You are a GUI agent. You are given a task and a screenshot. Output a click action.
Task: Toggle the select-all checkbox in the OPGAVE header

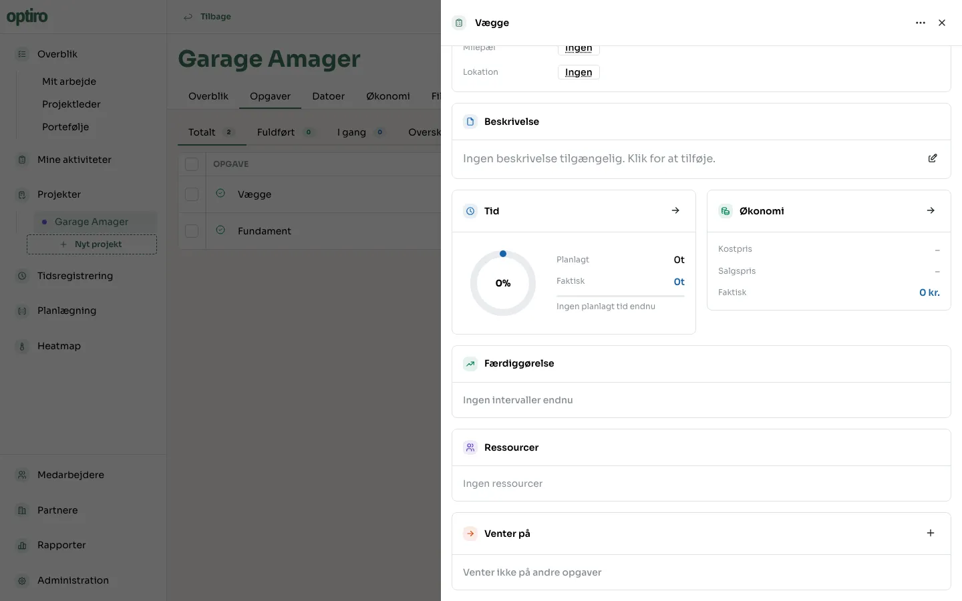[x=192, y=164]
